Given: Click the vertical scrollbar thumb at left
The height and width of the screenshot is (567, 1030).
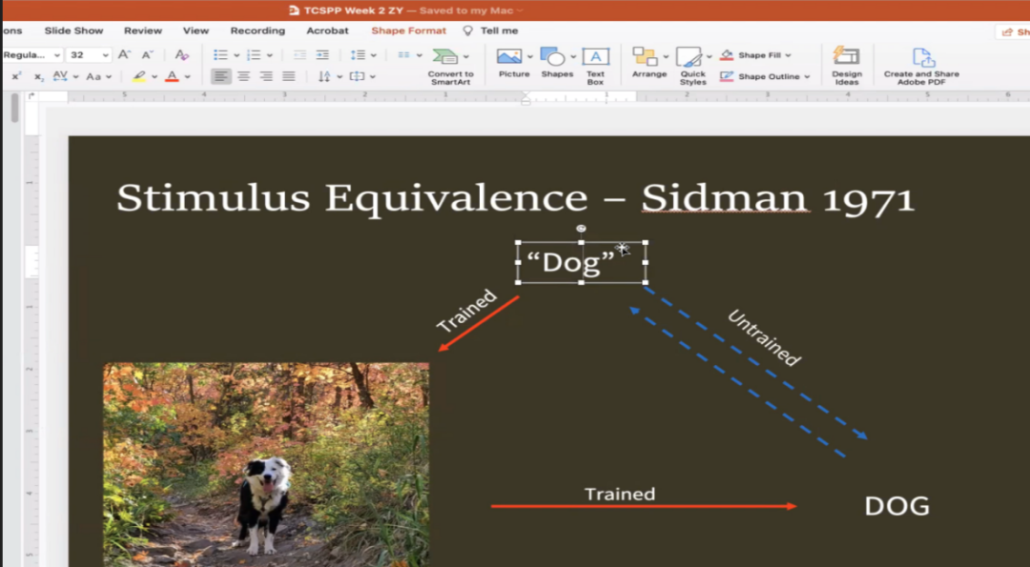Looking at the screenshot, I should (13, 109).
